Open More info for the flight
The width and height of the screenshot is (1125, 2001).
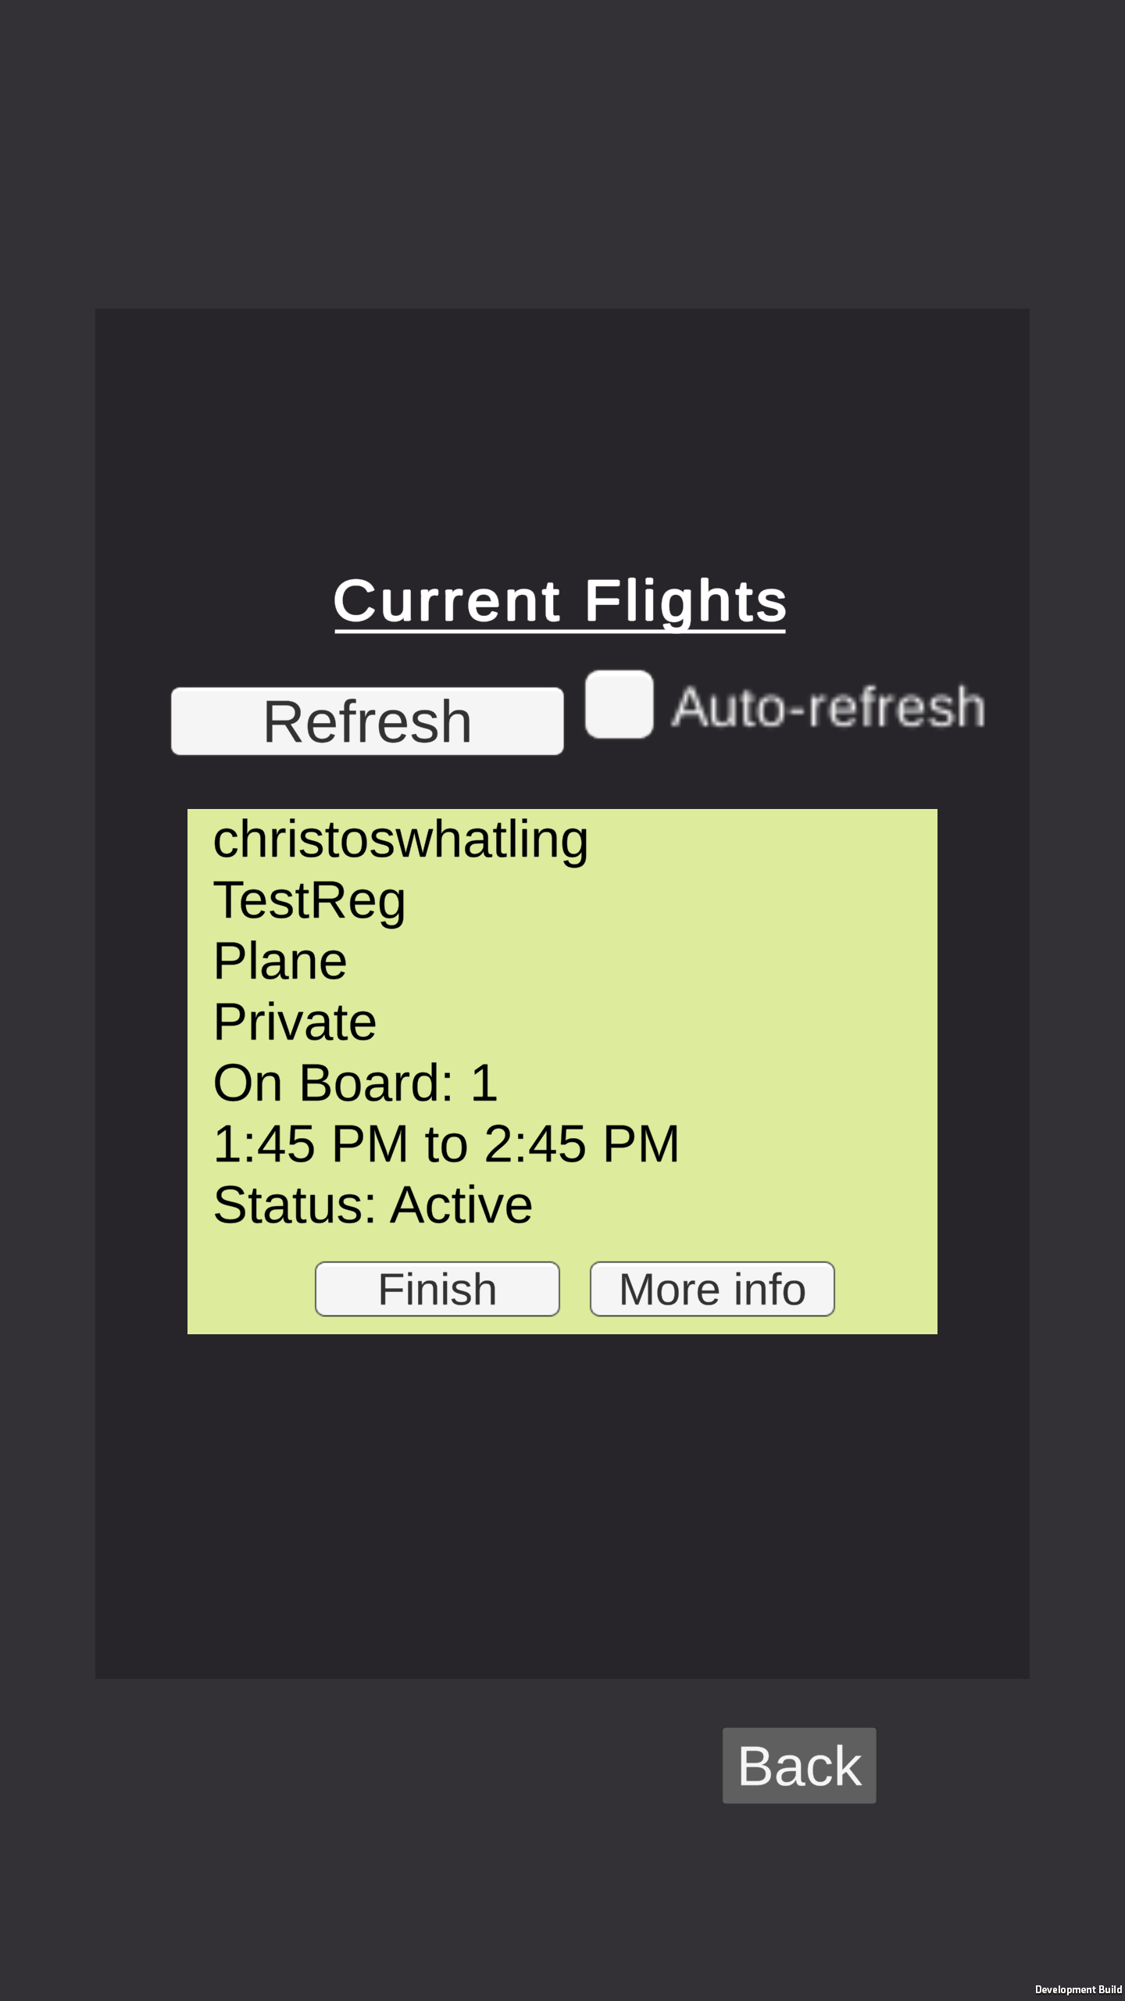712,1289
